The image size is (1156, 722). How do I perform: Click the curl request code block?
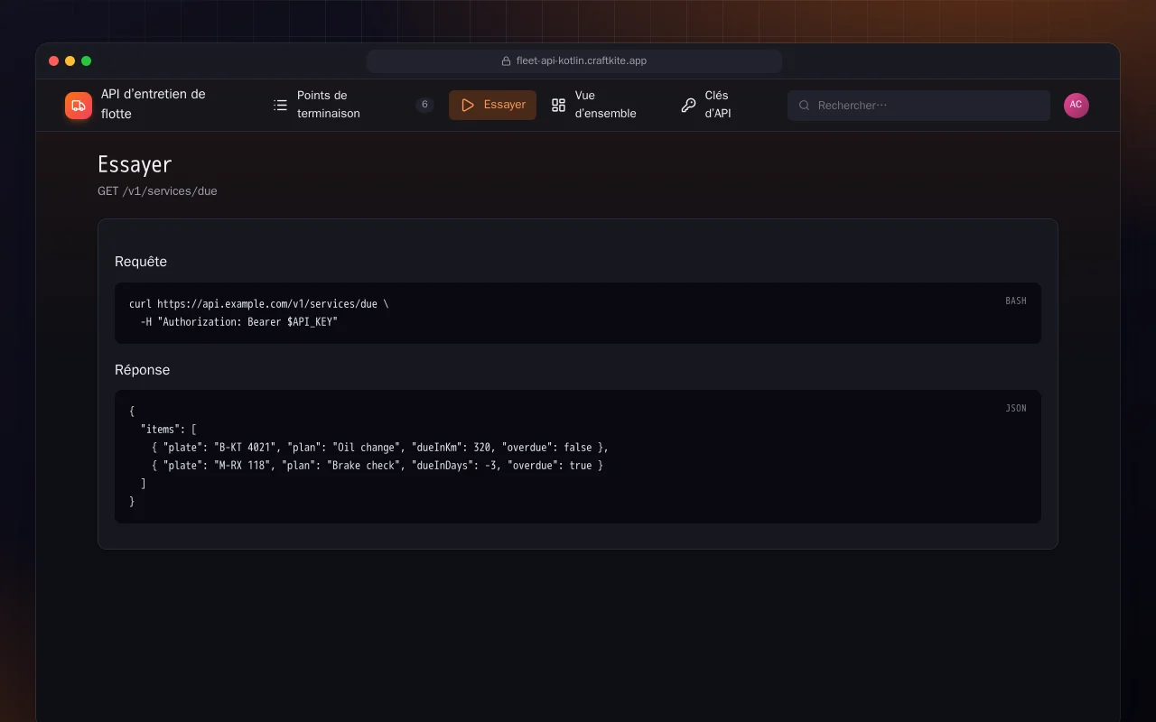click(578, 313)
